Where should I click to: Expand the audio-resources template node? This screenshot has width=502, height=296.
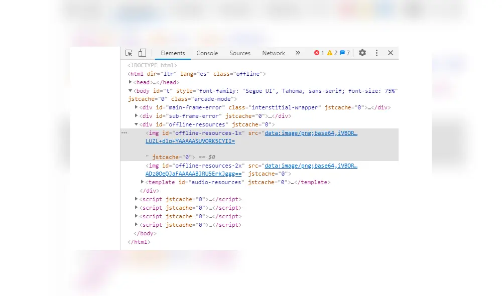[143, 182]
